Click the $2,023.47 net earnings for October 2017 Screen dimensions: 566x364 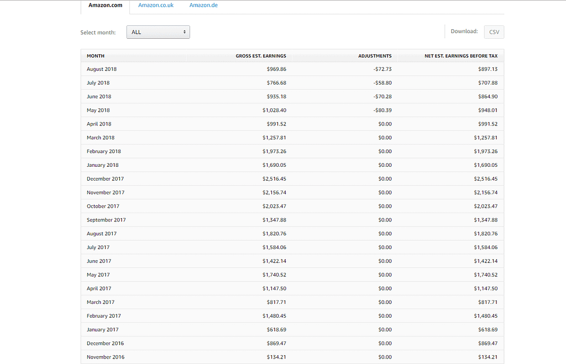[485, 207]
